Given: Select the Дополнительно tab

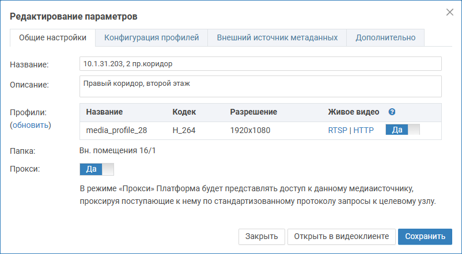Looking at the screenshot, I should (x=385, y=37).
